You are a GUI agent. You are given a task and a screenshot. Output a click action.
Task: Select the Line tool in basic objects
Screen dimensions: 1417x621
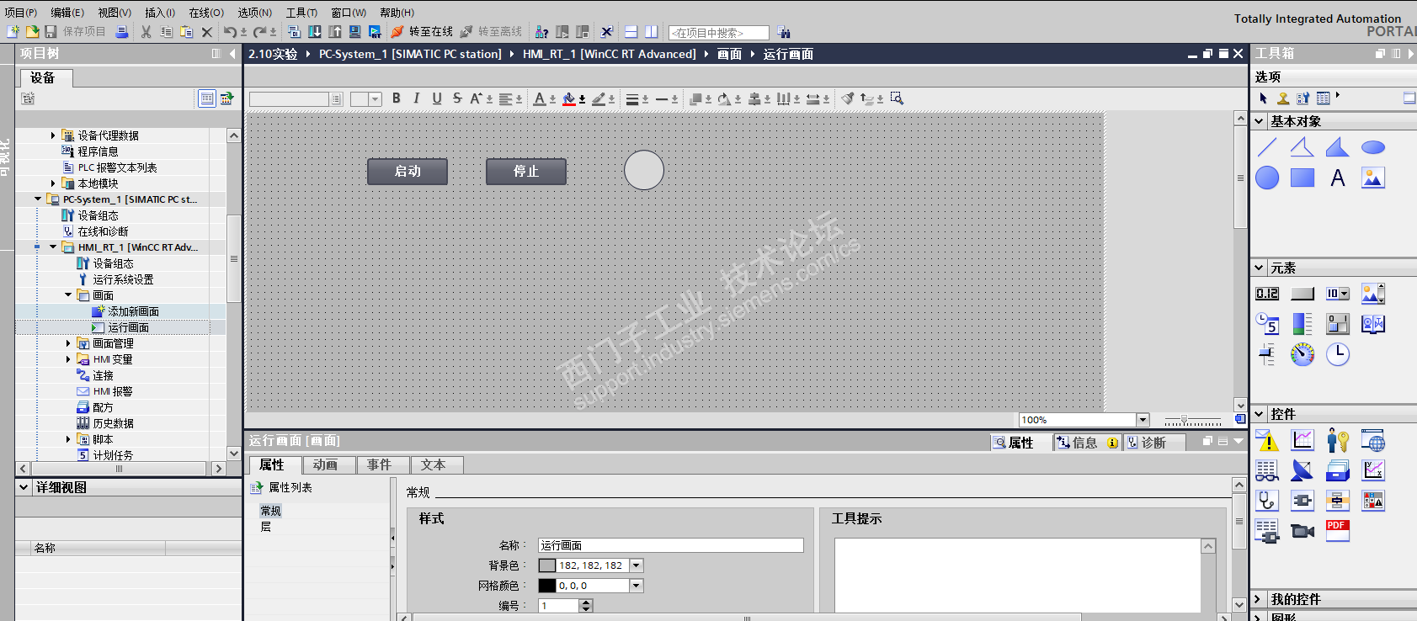click(1267, 148)
